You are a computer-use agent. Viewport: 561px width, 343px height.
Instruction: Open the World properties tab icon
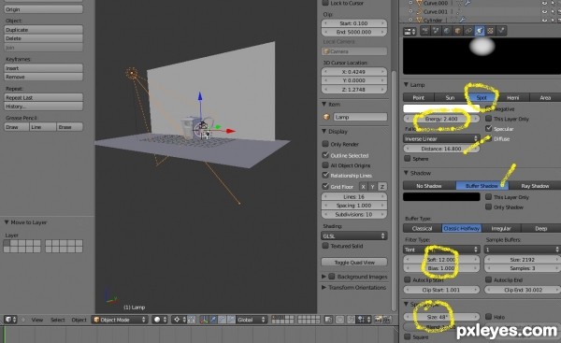click(x=447, y=31)
